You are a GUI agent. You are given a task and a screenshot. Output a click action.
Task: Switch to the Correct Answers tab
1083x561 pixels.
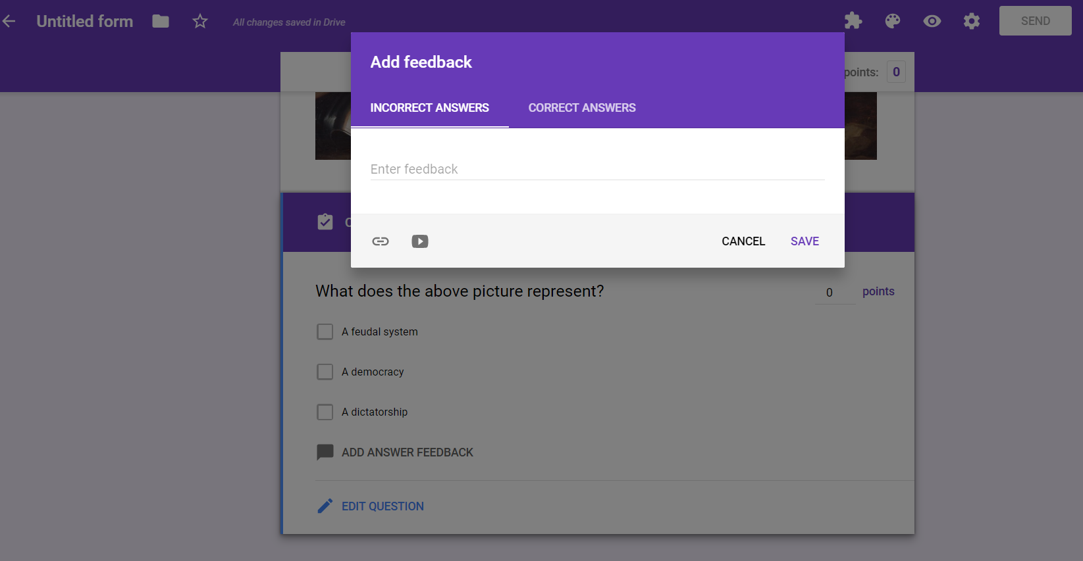(582, 108)
